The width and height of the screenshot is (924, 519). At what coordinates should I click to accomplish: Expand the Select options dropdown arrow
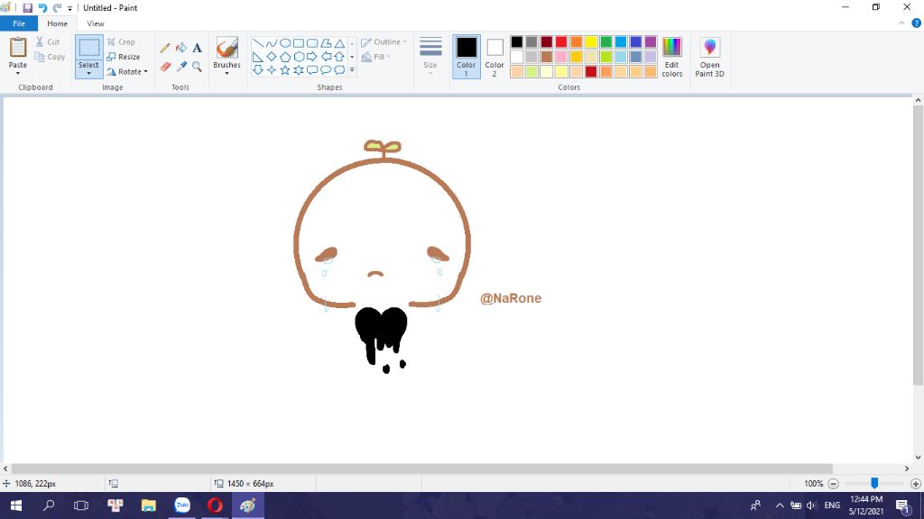click(x=89, y=74)
